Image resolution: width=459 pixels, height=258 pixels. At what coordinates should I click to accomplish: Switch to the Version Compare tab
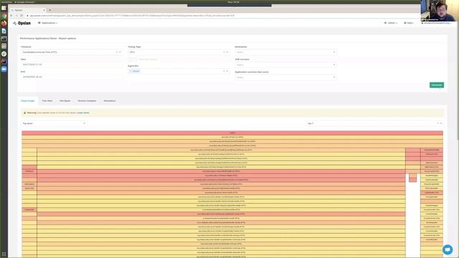point(87,100)
